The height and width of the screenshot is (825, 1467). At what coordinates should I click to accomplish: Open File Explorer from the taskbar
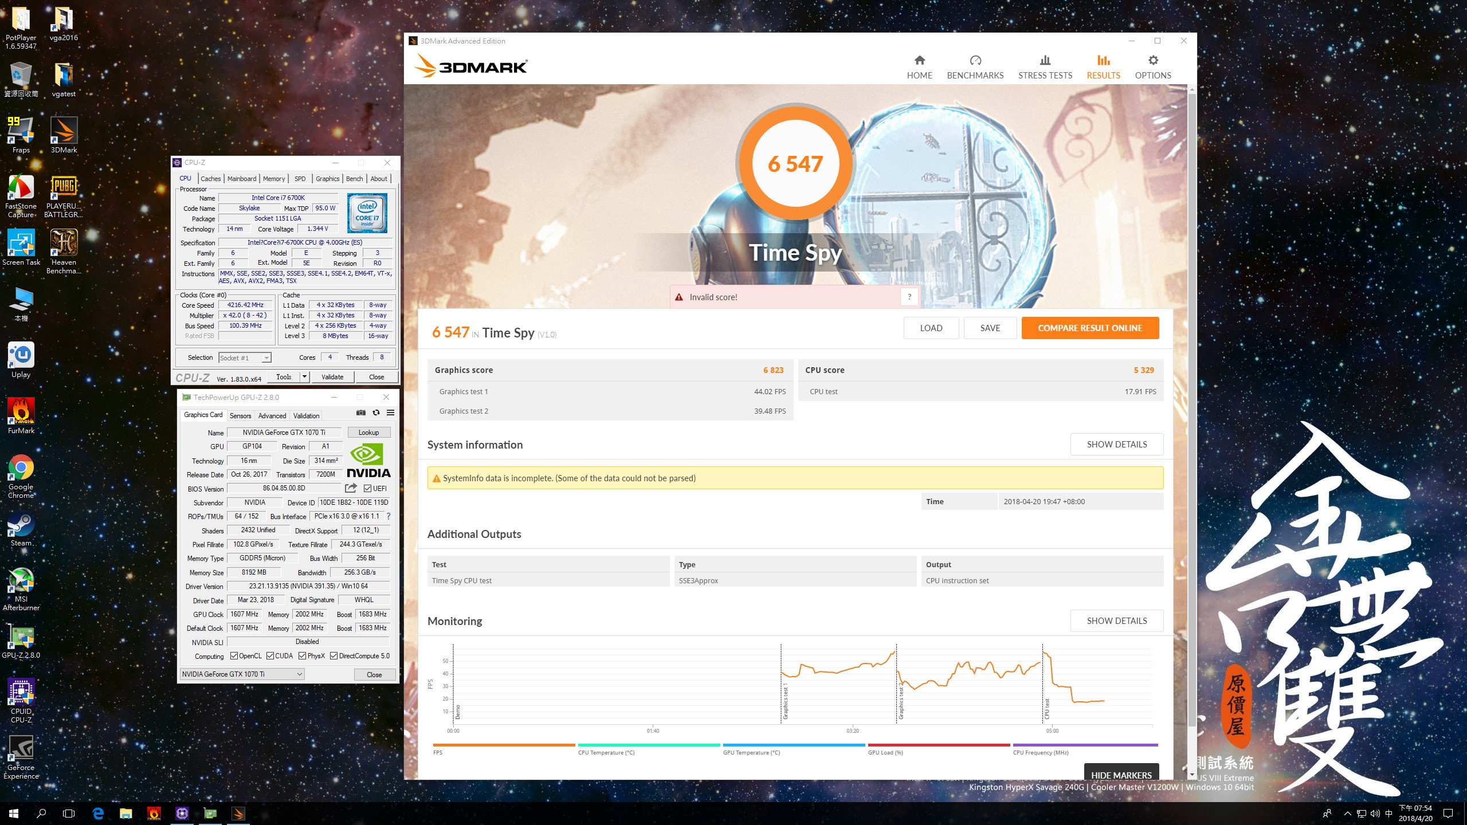(x=125, y=813)
